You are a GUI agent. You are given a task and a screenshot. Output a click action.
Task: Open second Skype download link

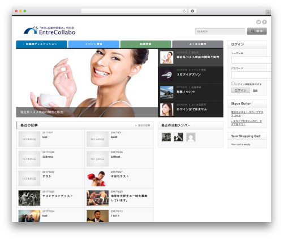246,123
